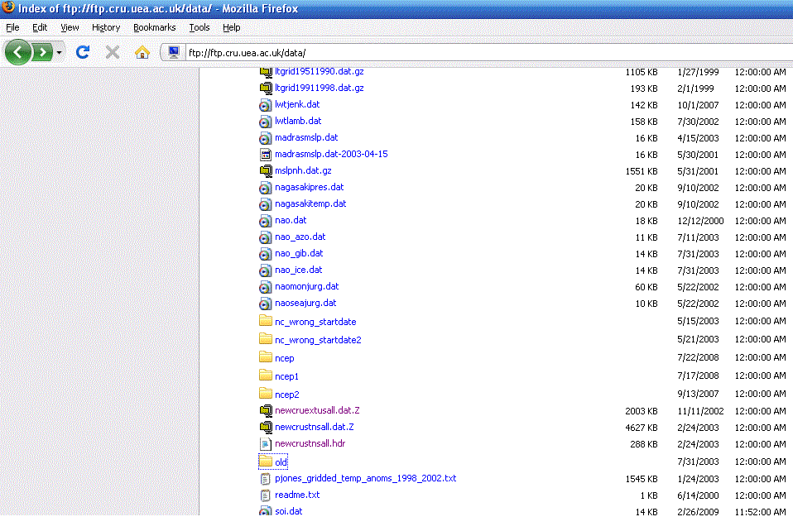Stop loading with the X button

[x=113, y=52]
